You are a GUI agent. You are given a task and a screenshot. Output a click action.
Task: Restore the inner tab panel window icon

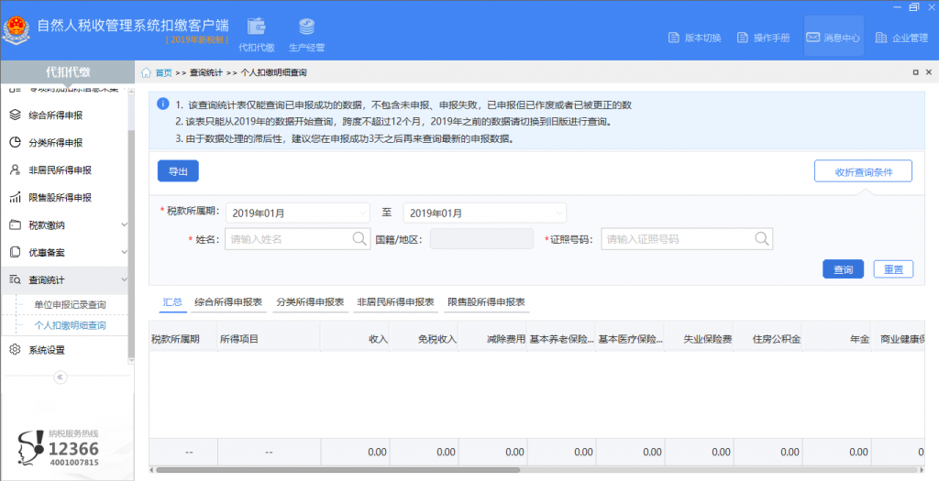tap(915, 72)
